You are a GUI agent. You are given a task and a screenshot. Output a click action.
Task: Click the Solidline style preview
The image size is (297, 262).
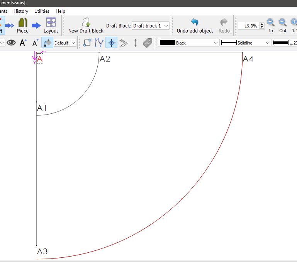[x=229, y=43]
